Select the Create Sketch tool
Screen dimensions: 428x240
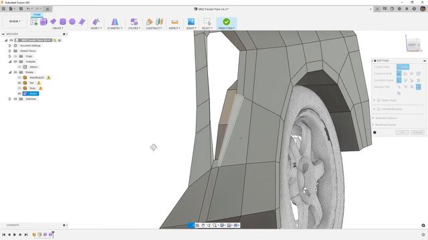[x=34, y=22]
